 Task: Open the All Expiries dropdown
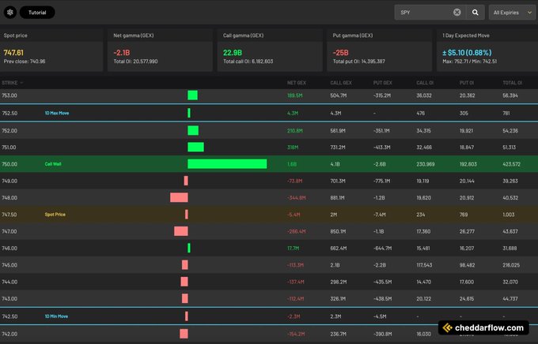point(513,13)
